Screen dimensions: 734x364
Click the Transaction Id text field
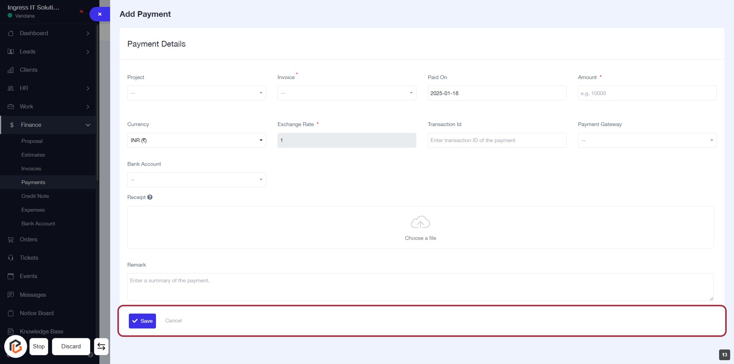[x=497, y=141]
